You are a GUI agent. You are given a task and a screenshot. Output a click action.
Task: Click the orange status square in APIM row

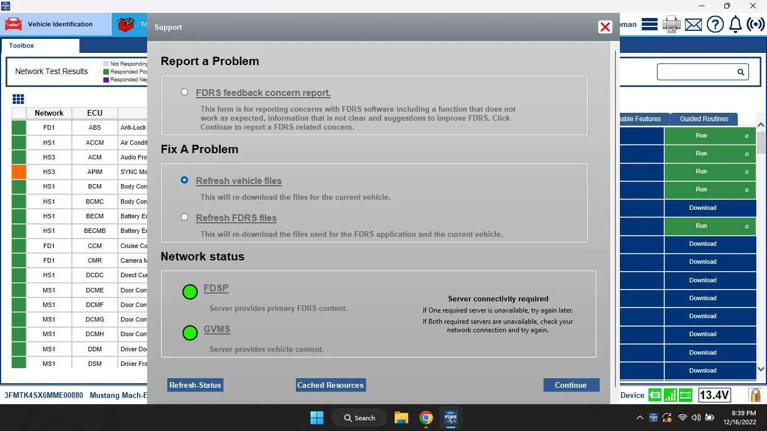point(19,172)
